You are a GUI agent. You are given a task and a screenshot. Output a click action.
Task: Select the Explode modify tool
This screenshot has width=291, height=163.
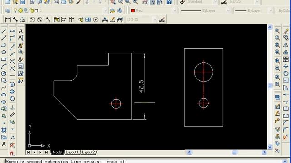point(286,137)
